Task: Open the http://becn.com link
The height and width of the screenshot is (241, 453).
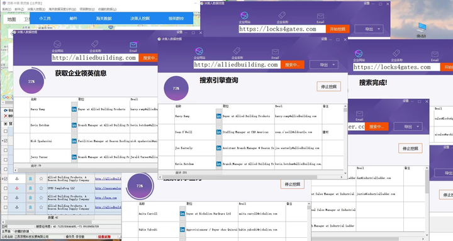Action: [x=106, y=198]
